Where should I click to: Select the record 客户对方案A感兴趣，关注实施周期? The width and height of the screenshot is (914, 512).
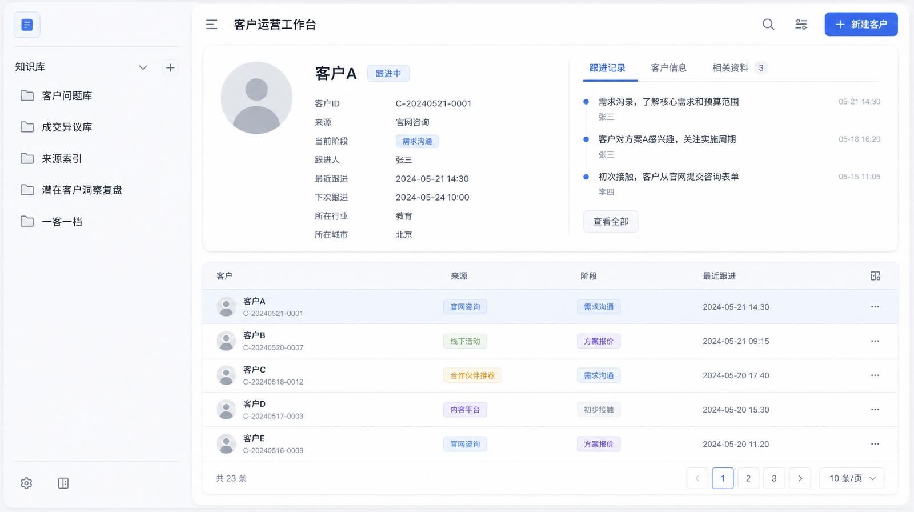(x=667, y=139)
